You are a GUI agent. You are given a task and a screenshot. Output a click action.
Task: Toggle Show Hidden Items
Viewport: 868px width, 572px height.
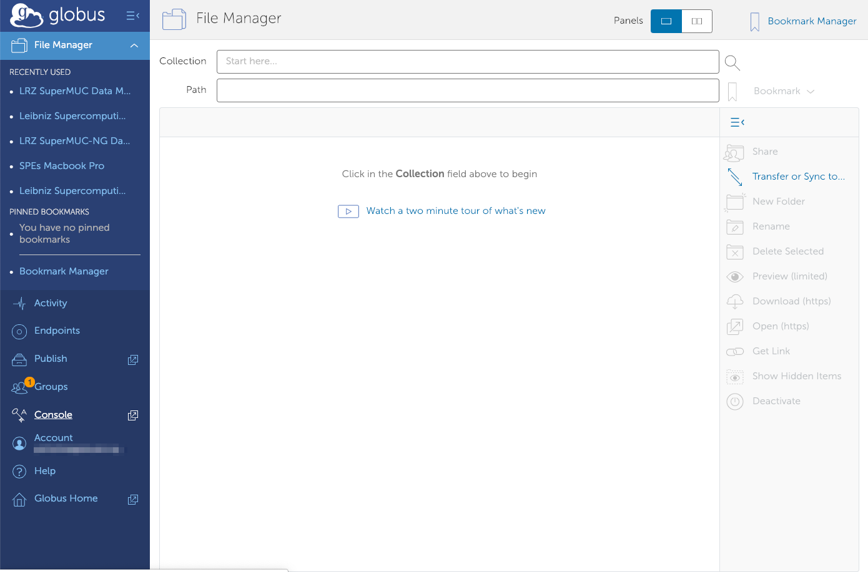pos(796,376)
